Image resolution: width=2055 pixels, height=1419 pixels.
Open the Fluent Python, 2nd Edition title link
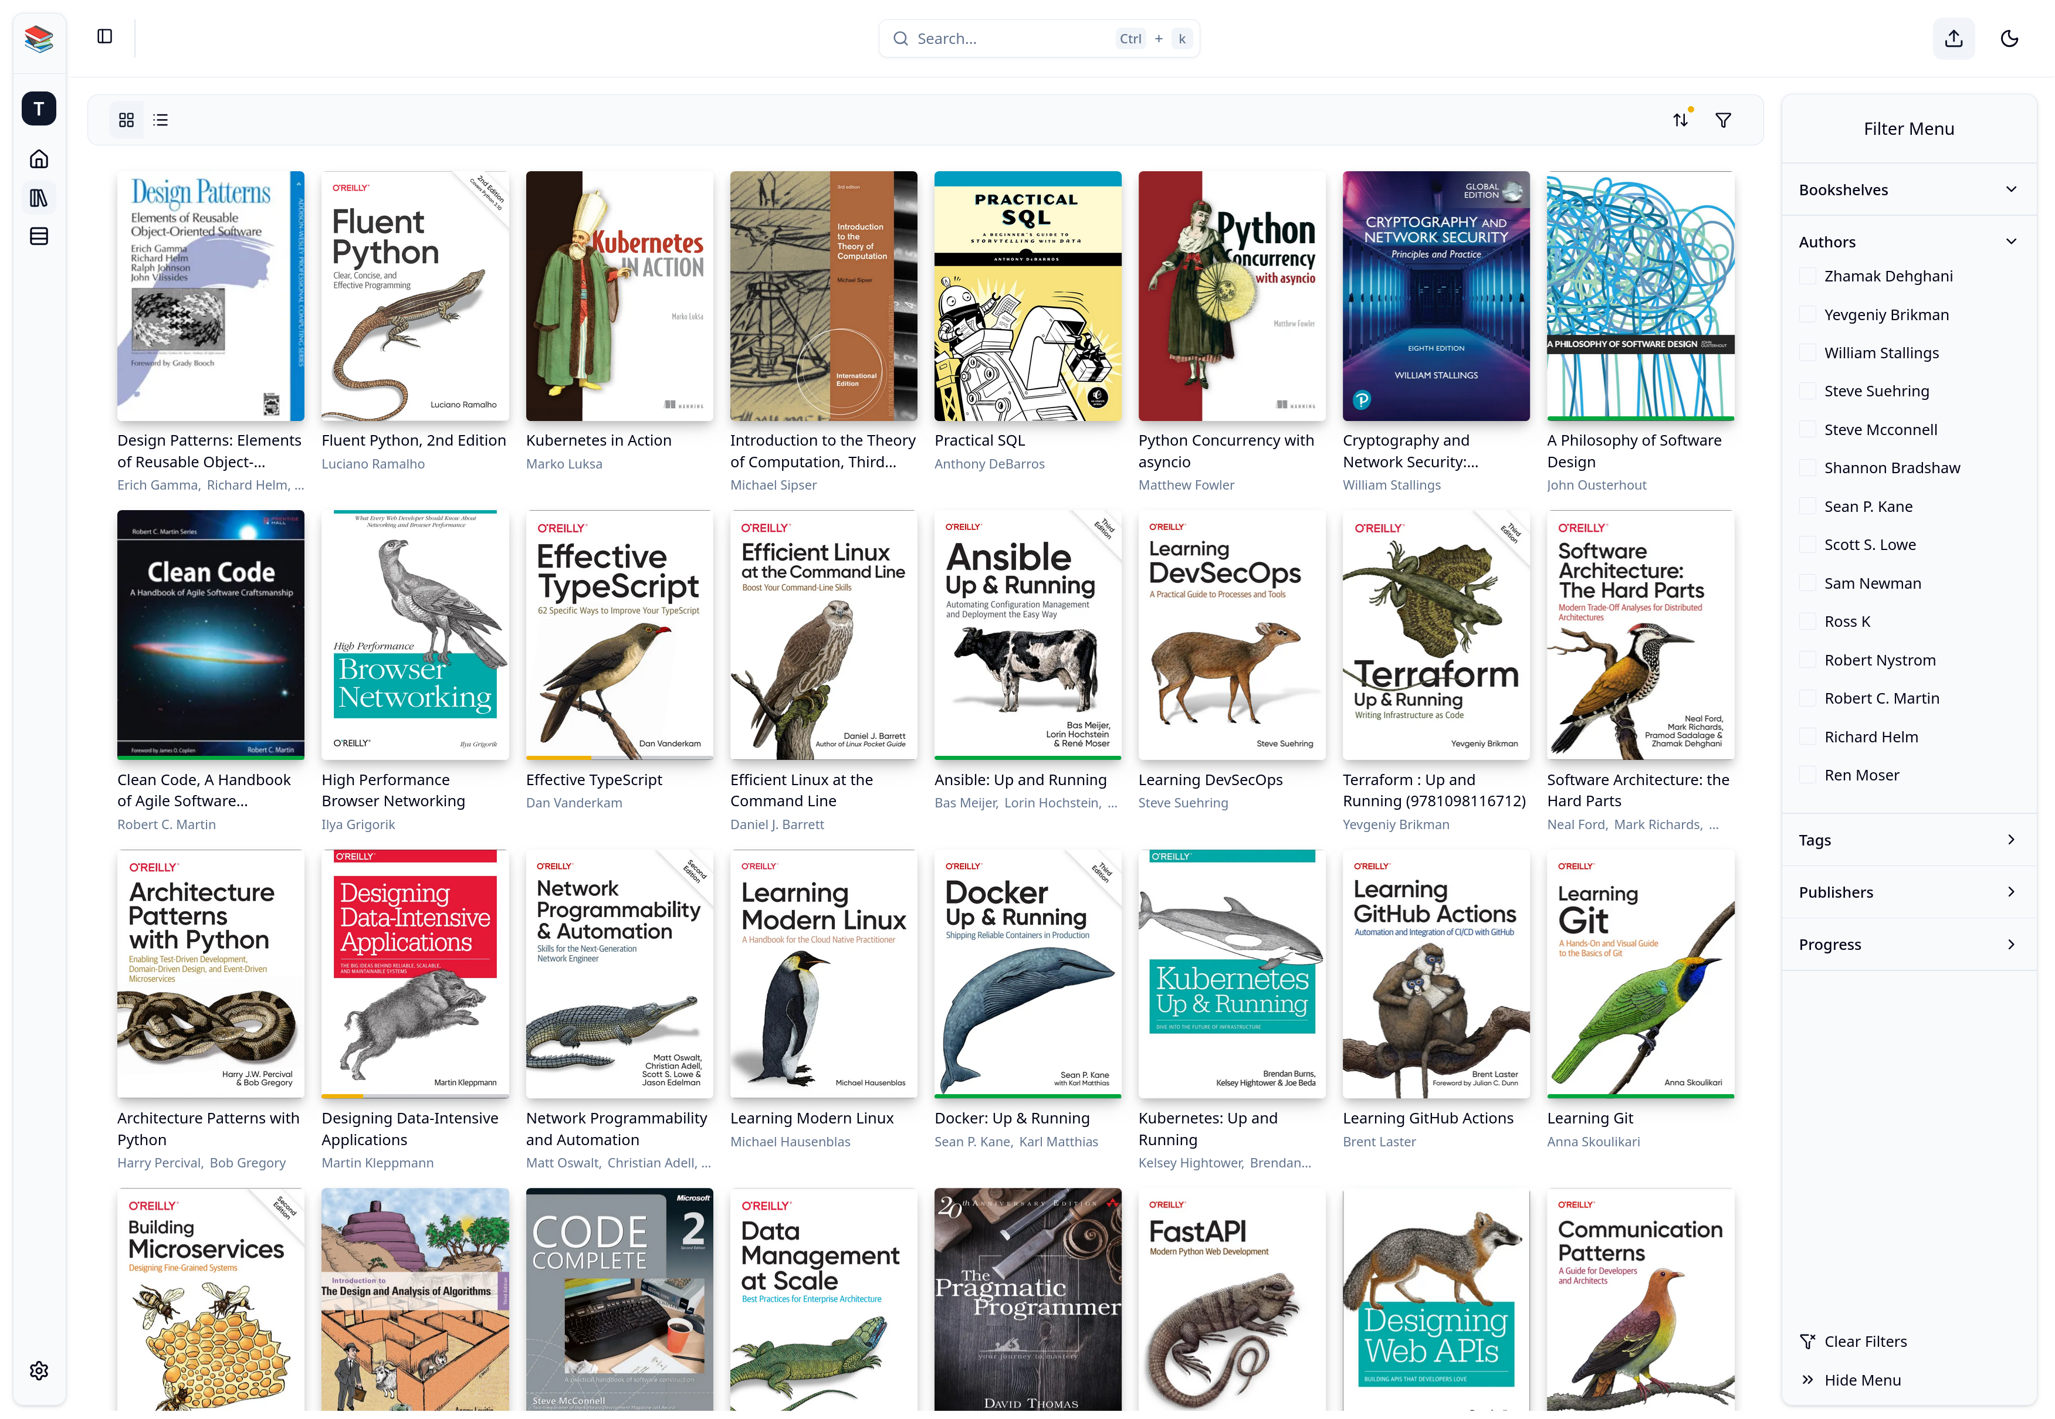click(x=415, y=440)
